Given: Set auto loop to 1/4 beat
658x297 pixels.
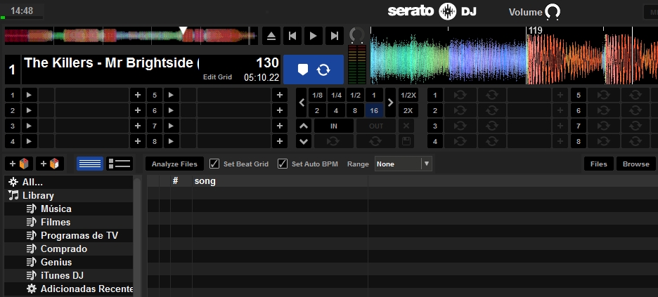Looking at the screenshot, I should (337, 95).
